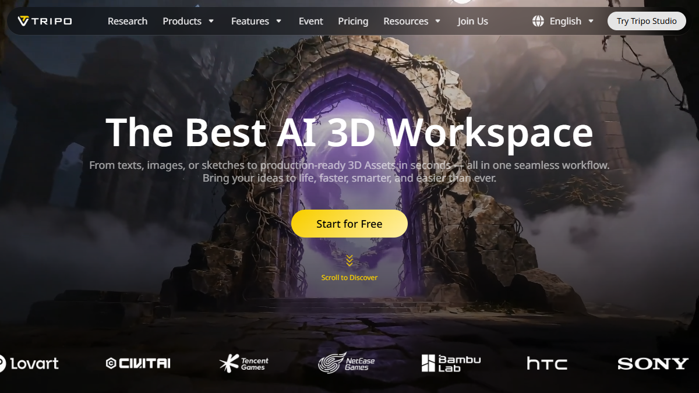The height and width of the screenshot is (393, 699).
Task: Open the Features menu
Action: 250,21
